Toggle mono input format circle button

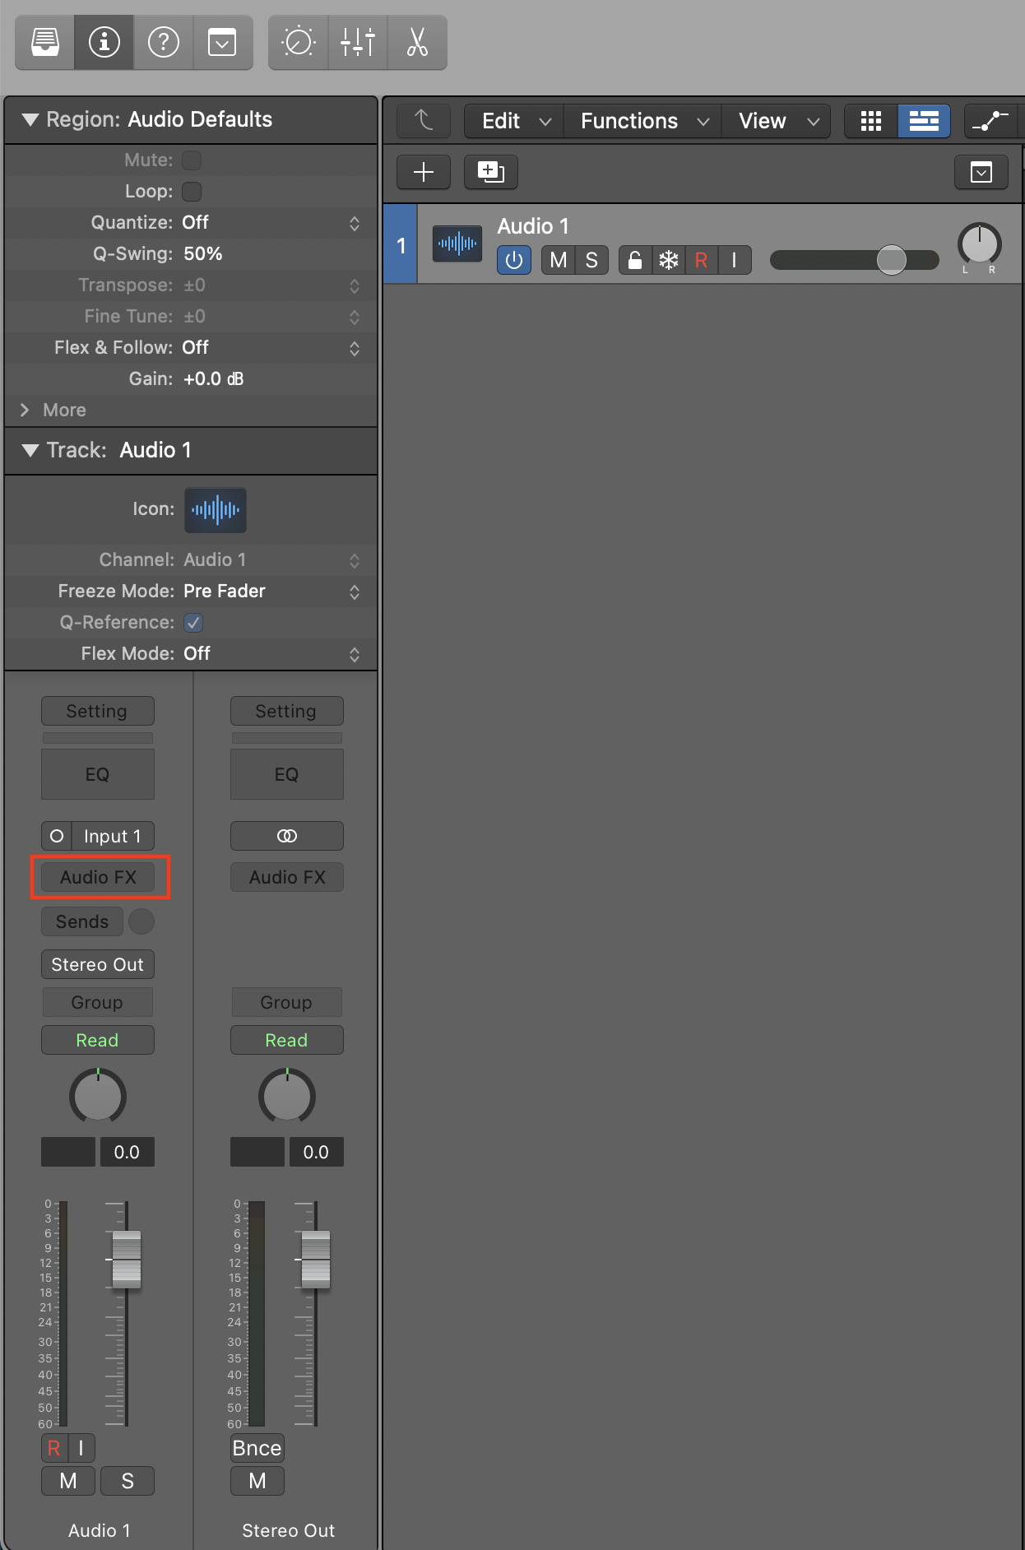coord(57,836)
